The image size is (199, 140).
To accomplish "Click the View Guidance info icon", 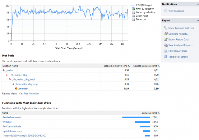I will 165,11.
